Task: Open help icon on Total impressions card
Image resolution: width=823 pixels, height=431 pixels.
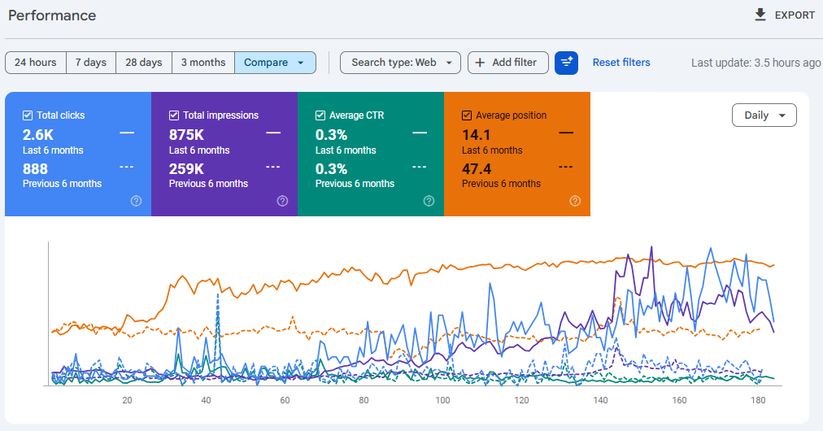Action: pos(282,201)
